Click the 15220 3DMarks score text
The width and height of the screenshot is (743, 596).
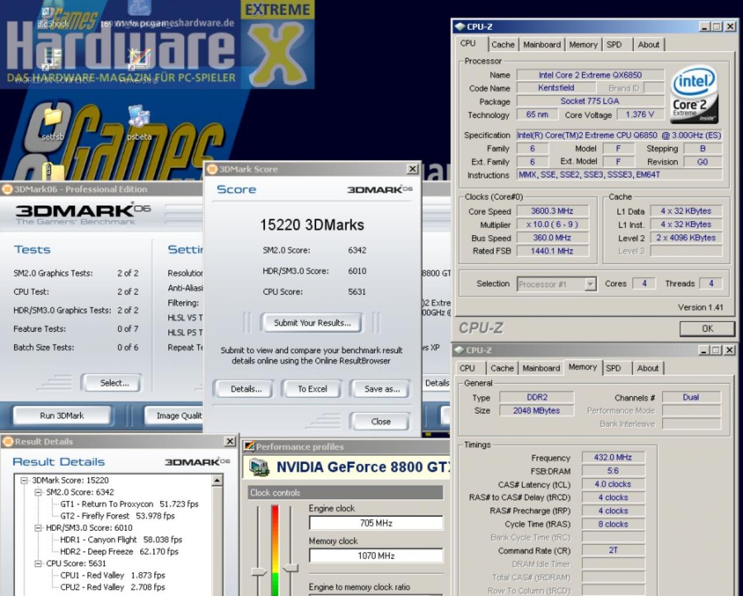[312, 225]
